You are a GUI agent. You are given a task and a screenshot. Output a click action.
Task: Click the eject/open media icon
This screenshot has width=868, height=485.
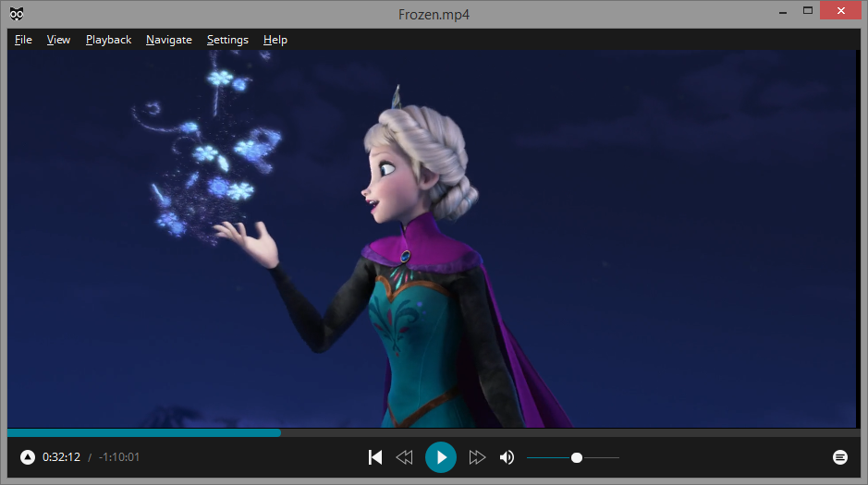click(28, 457)
